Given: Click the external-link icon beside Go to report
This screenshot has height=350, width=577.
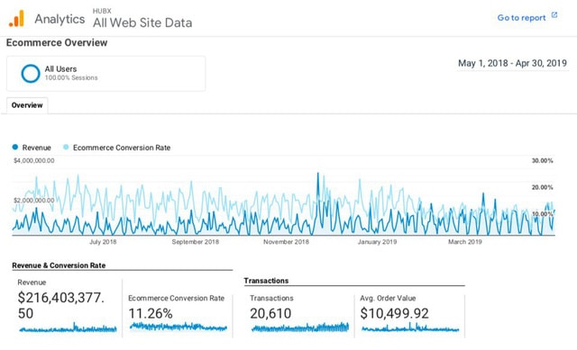Looking at the screenshot, I should pos(554,15).
